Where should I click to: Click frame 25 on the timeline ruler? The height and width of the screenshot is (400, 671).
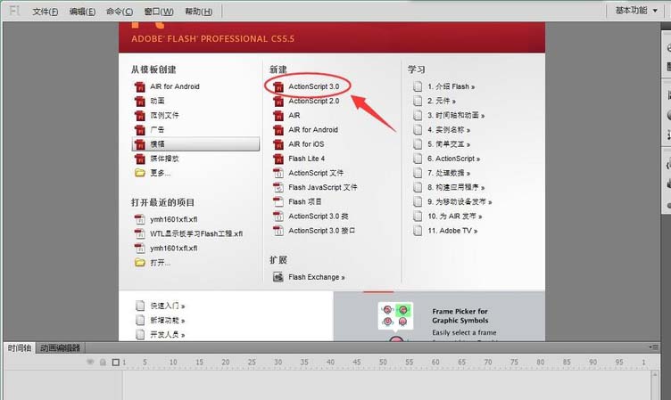pos(252,362)
